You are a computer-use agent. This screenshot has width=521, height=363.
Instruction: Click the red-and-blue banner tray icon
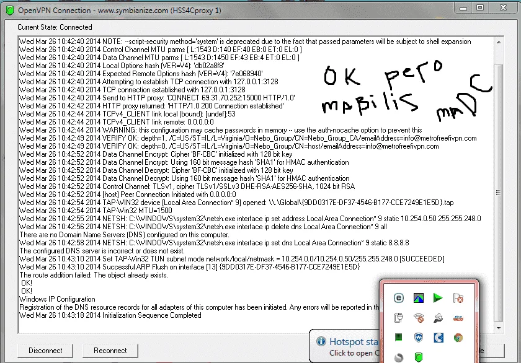(x=458, y=318)
